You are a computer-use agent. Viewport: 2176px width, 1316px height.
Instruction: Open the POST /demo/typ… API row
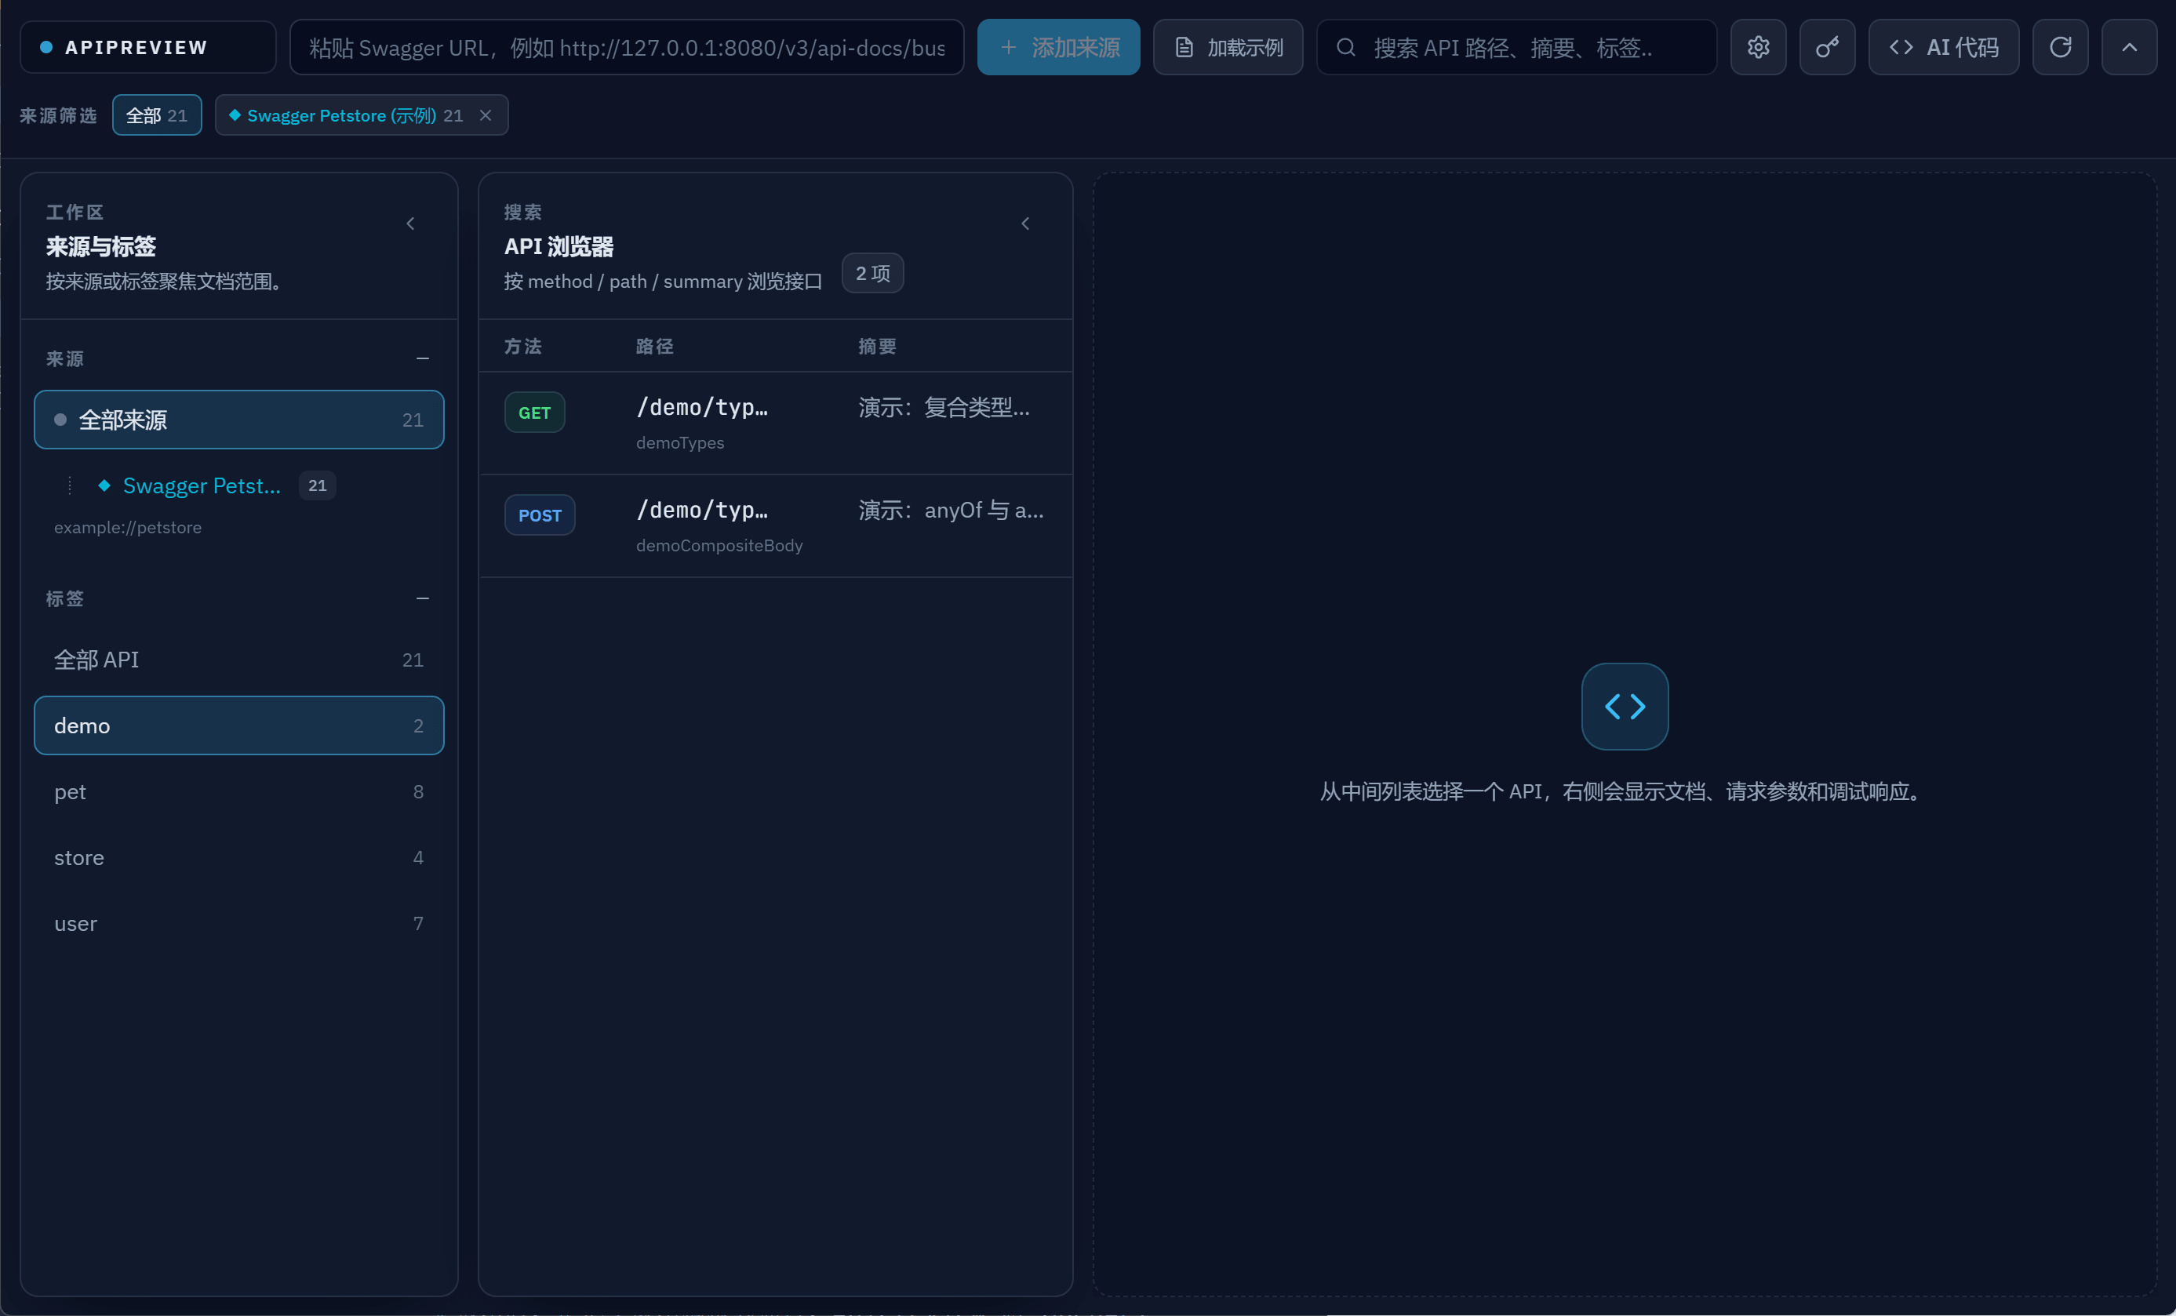point(775,526)
